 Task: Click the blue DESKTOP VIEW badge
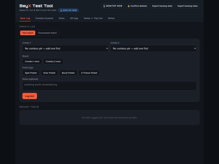coord(69,10)
